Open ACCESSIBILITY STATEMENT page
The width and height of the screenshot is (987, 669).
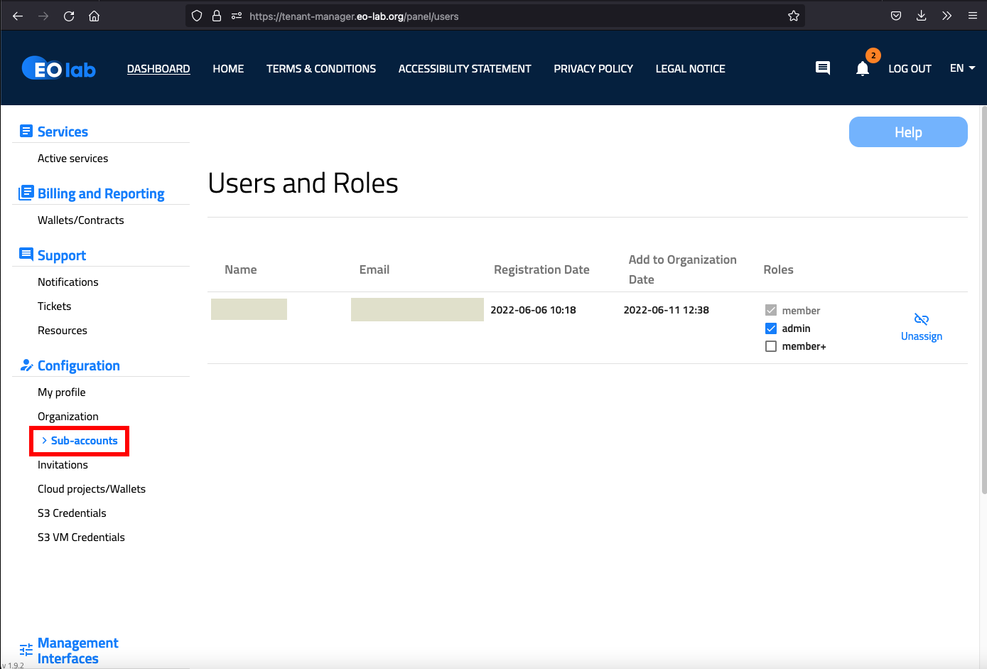tap(465, 69)
